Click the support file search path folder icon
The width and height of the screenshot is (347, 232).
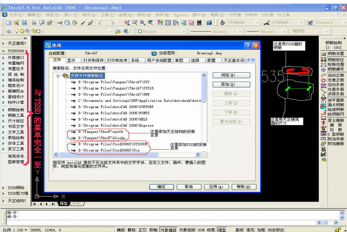coord(66,76)
